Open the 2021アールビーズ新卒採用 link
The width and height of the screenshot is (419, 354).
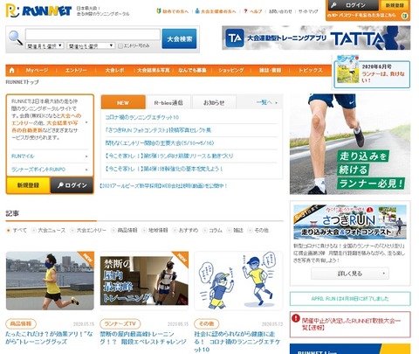tap(163, 185)
